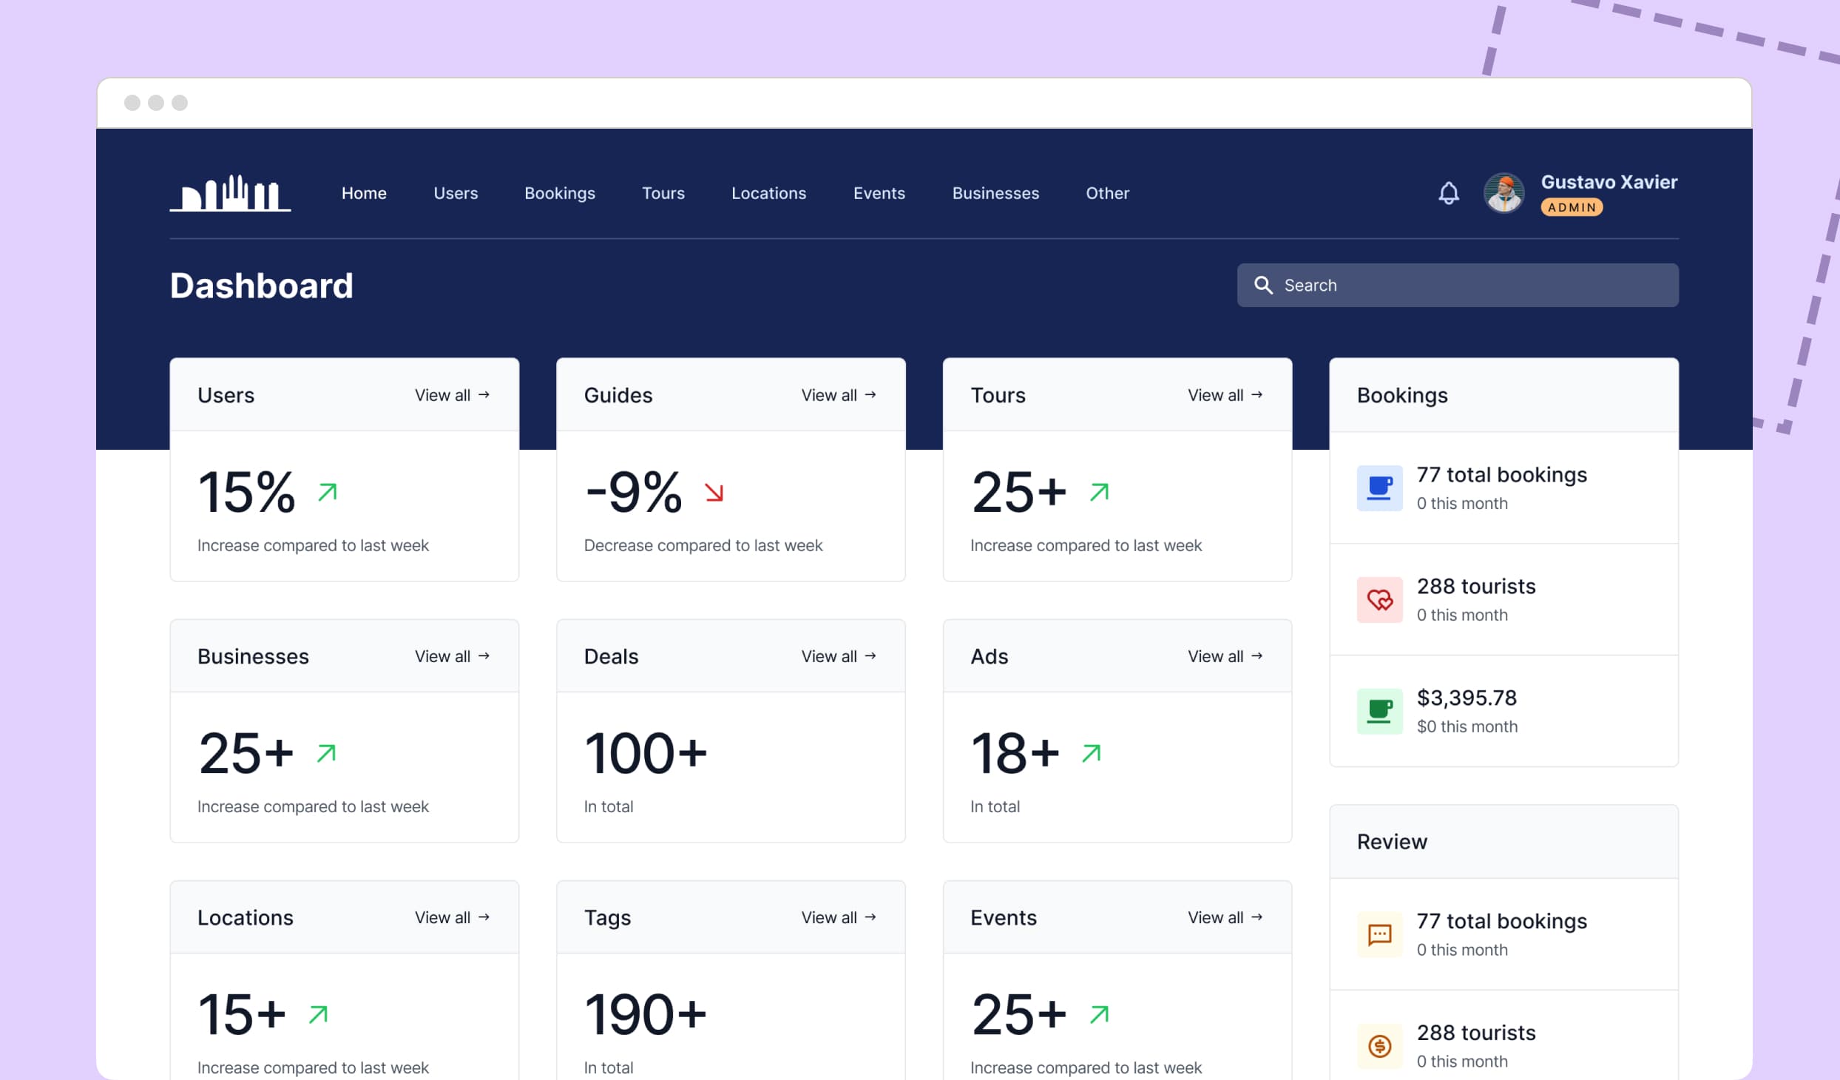Click the blue cup icon beside 77 total bookings in Bookings
1840x1080 pixels.
click(1379, 488)
